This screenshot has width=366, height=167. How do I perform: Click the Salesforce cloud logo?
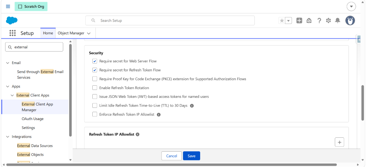pos(12,20)
